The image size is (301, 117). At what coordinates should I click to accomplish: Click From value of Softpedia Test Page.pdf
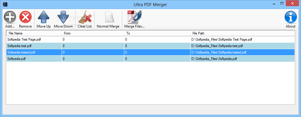click(64, 40)
